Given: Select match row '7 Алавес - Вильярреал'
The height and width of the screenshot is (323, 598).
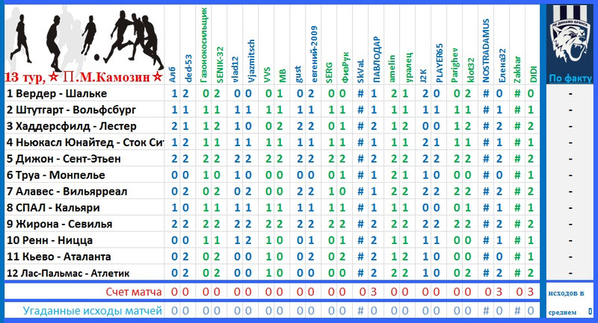Looking at the screenshot, I should coord(67,192).
